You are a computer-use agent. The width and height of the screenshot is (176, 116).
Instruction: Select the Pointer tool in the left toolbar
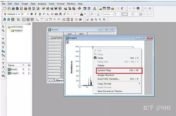pyautogui.click(x=3, y=26)
